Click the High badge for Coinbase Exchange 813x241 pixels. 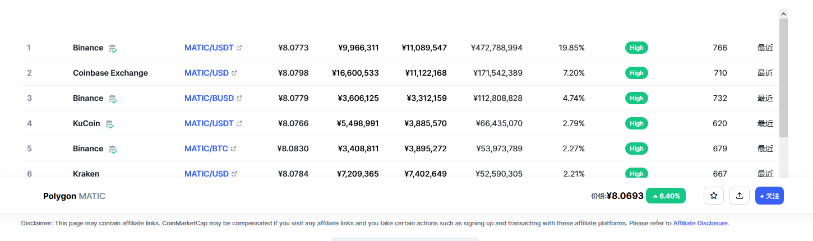pos(636,73)
